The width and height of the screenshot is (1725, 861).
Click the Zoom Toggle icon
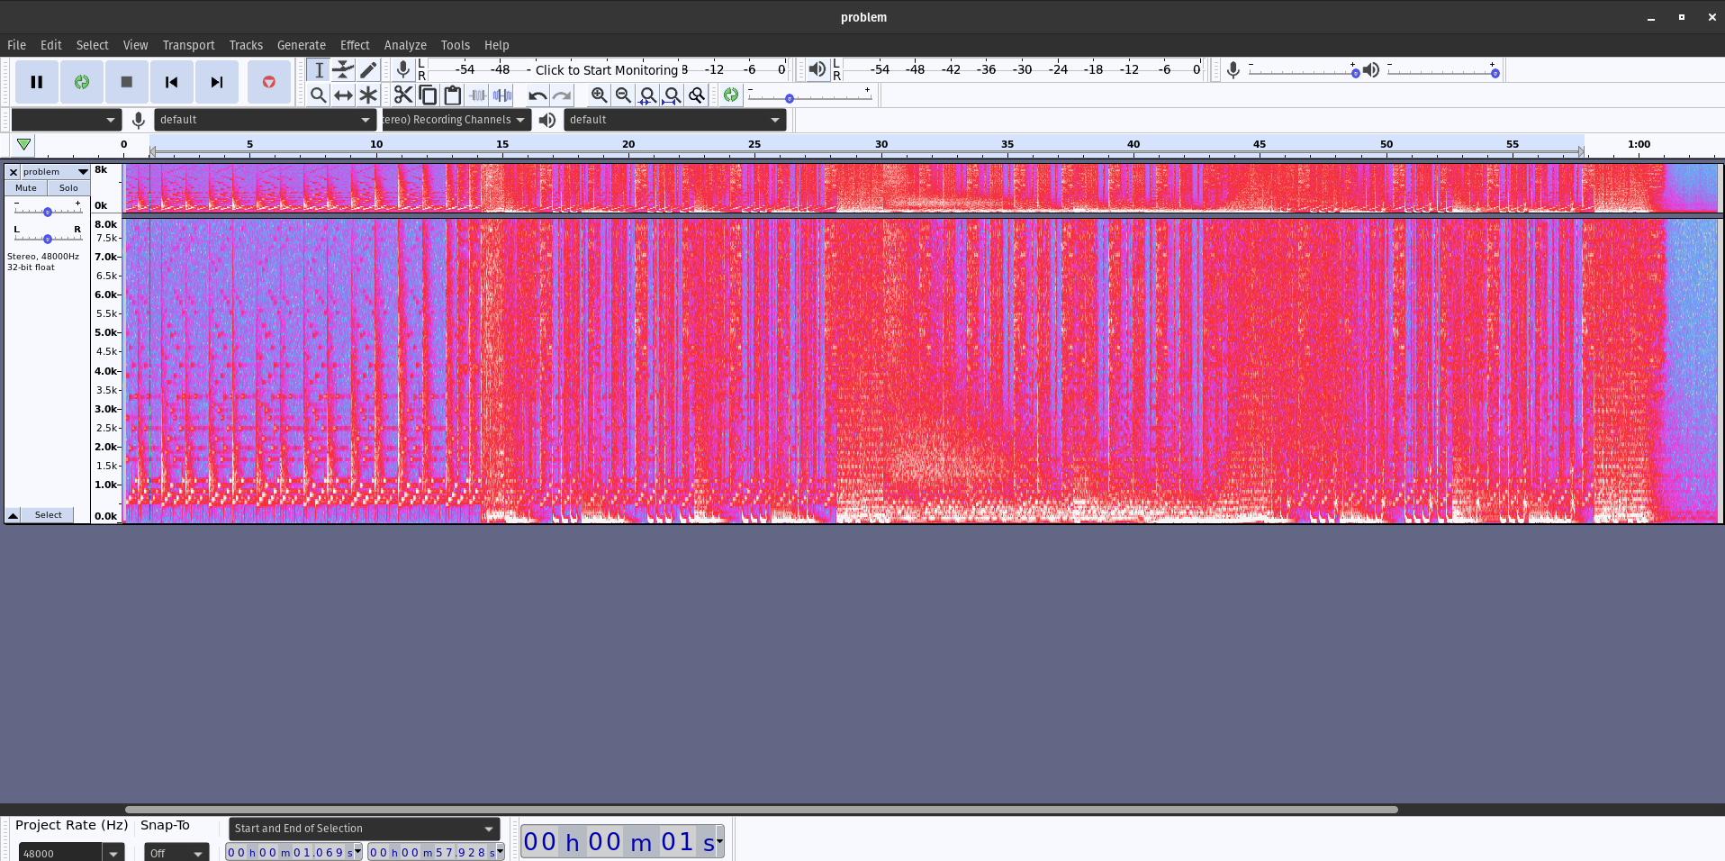pyautogui.click(x=696, y=95)
